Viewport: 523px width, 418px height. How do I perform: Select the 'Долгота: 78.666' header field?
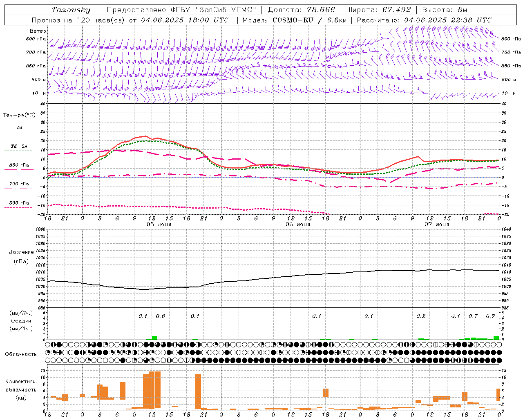(x=301, y=10)
